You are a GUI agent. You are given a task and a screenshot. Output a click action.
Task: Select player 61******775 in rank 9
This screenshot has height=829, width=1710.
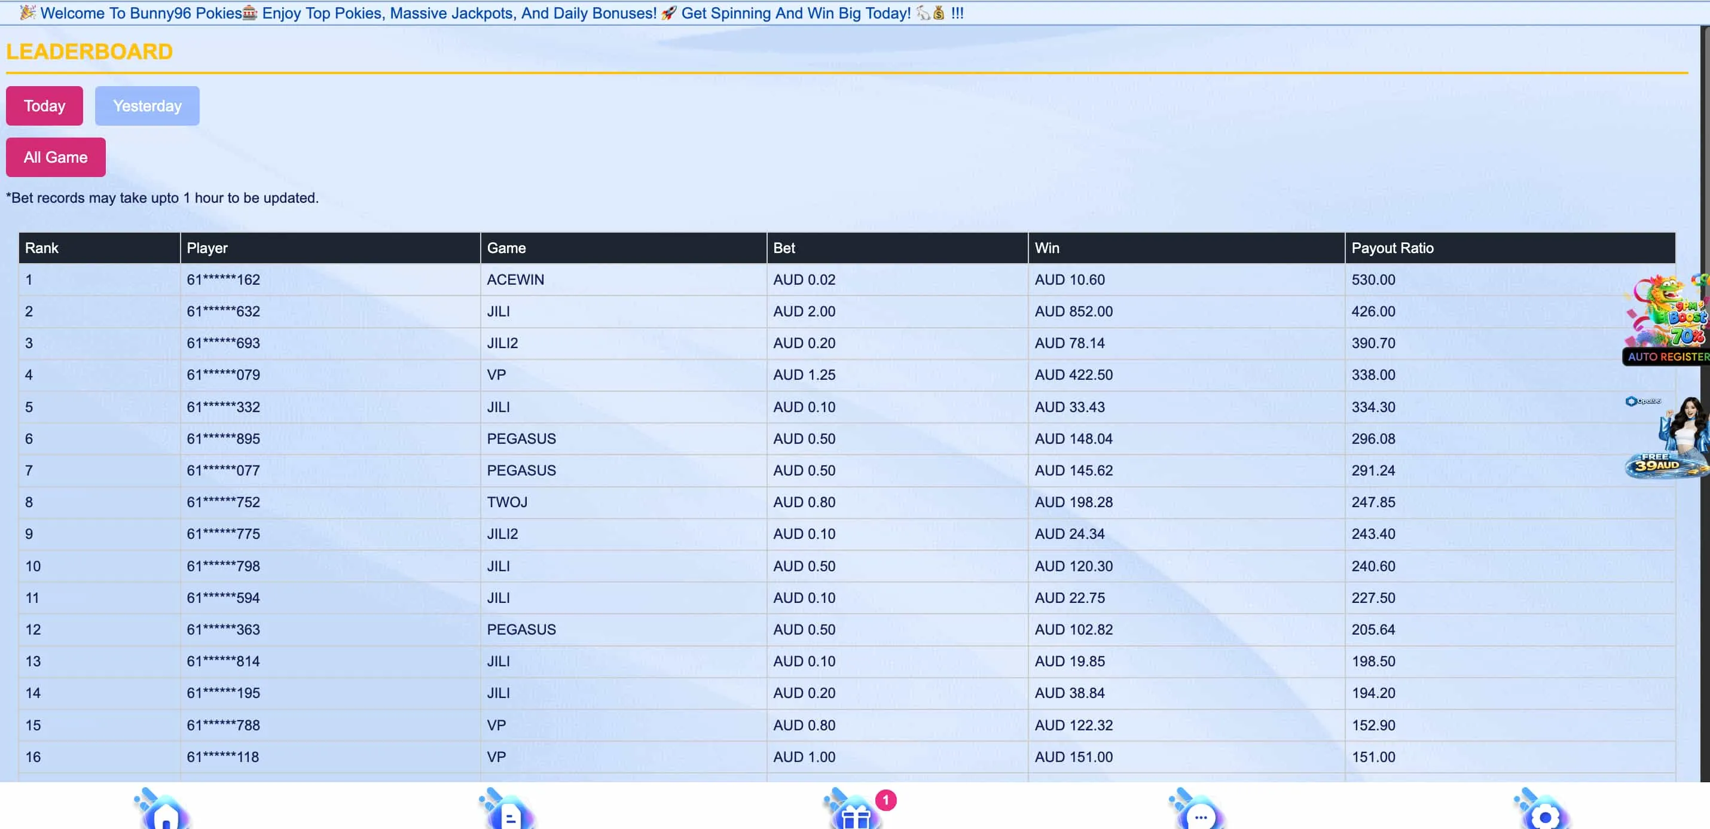[x=223, y=535]
